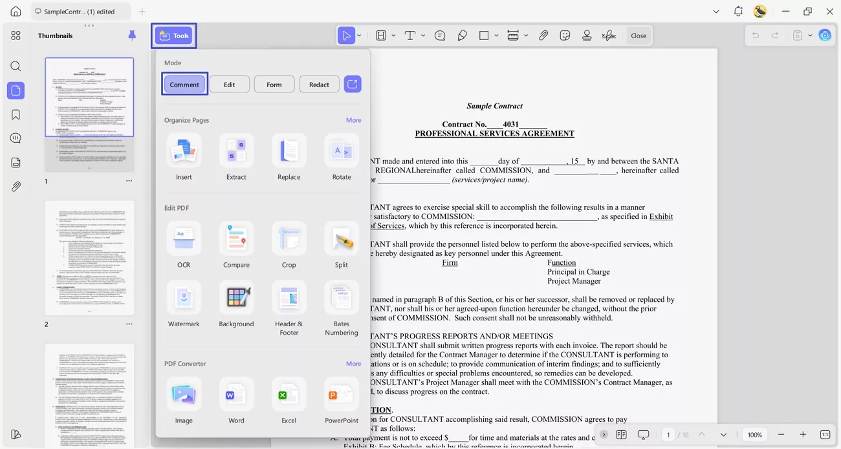Open the Bookmarks panel in the sidebar
Viewport: 841px width, 449px height.
click(16, 114)
